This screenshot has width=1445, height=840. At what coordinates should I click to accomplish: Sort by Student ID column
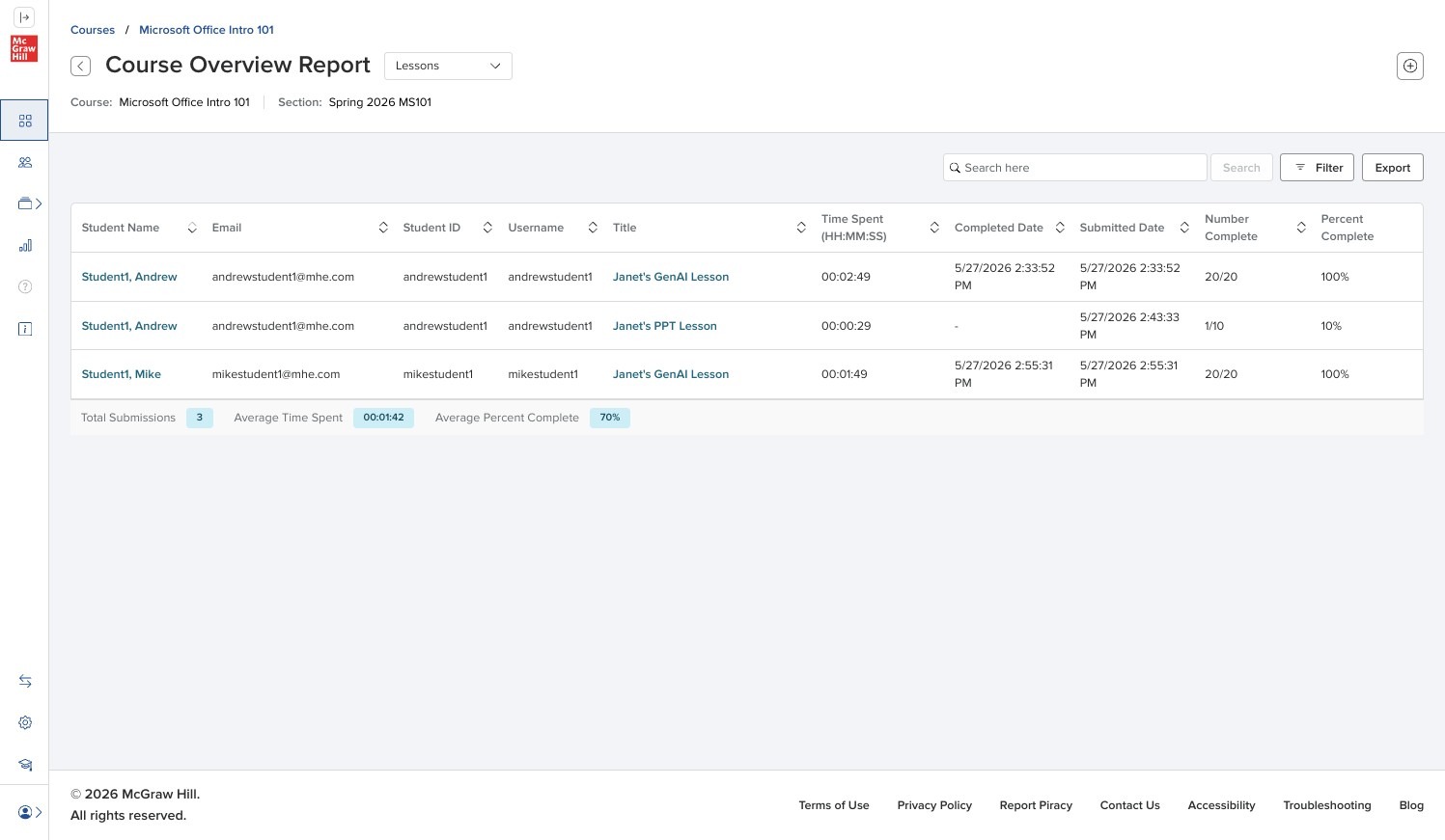point(487,228)
